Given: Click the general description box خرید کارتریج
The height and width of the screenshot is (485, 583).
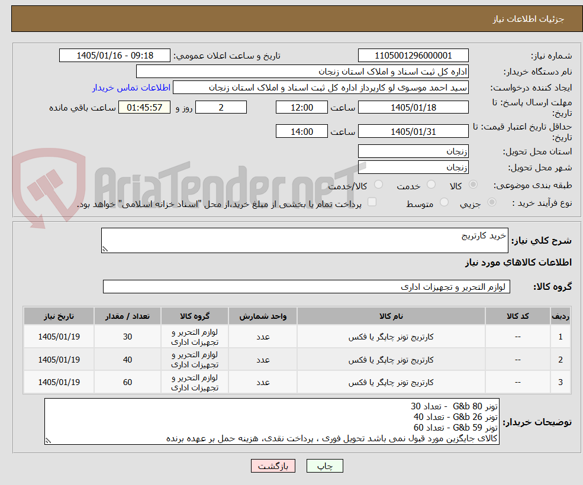Looking at the screenshot, I should [304, 241].
